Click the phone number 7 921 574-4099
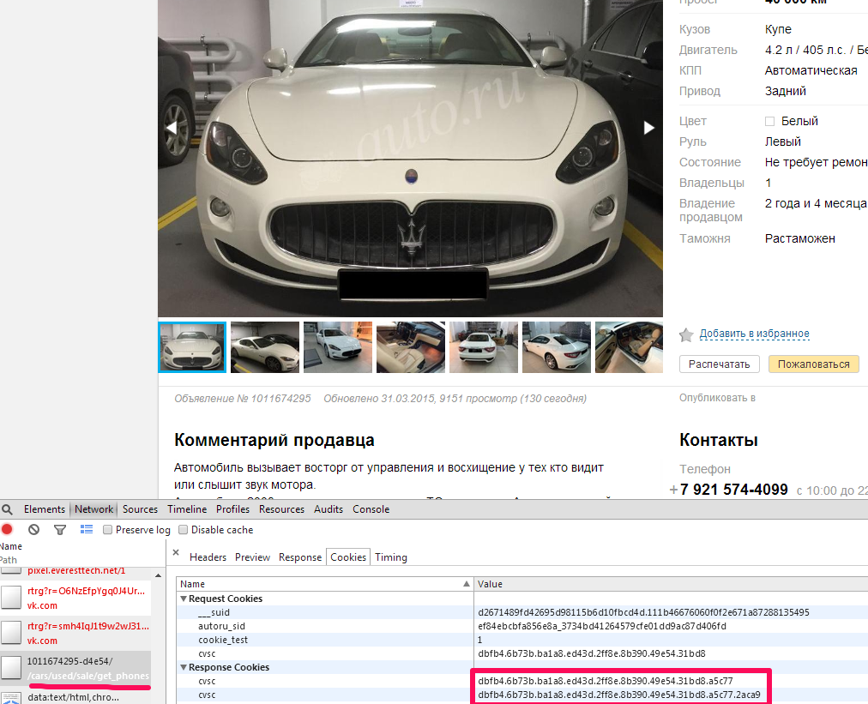 (x=733, y=490)
